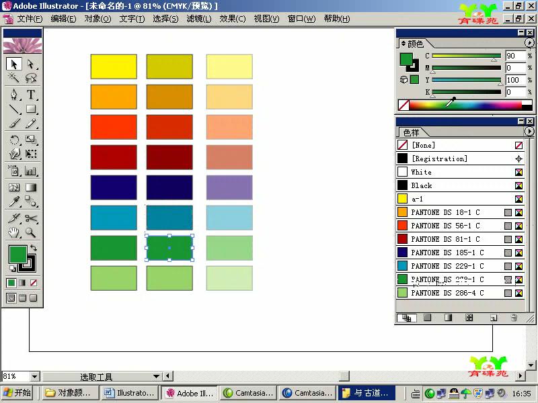Select the Eyedropper tool in the toolbox
Screen dimensions: 538x403
coord(14,201)
